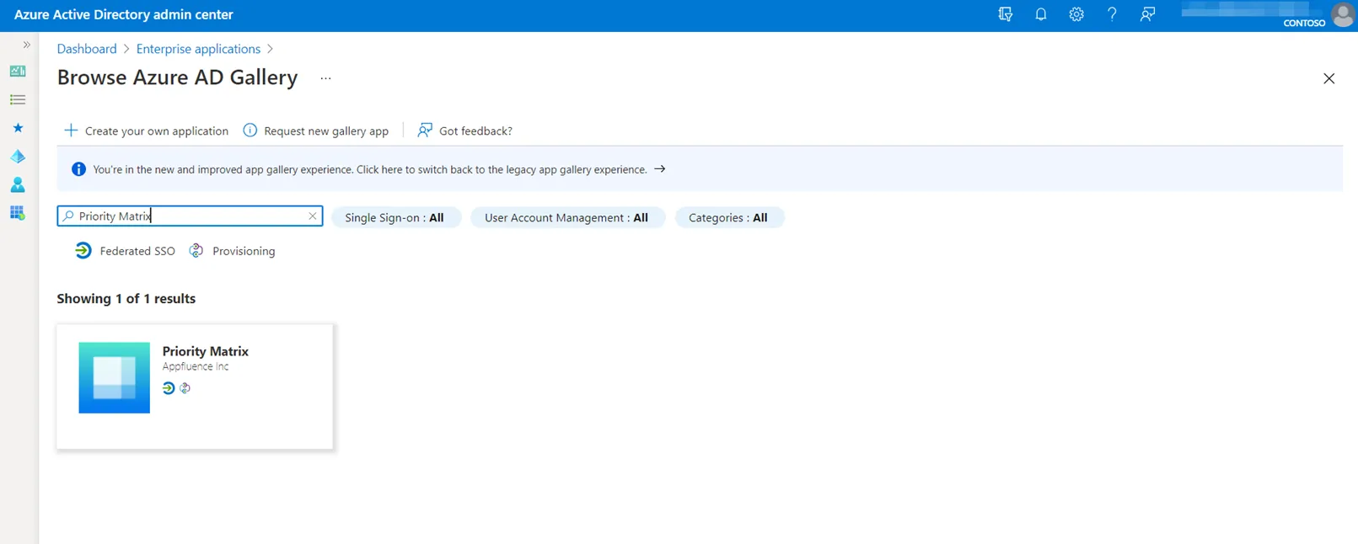
Task: Open Enterprise applications grid icon in sidebar
Action: (x=18, y=213)
